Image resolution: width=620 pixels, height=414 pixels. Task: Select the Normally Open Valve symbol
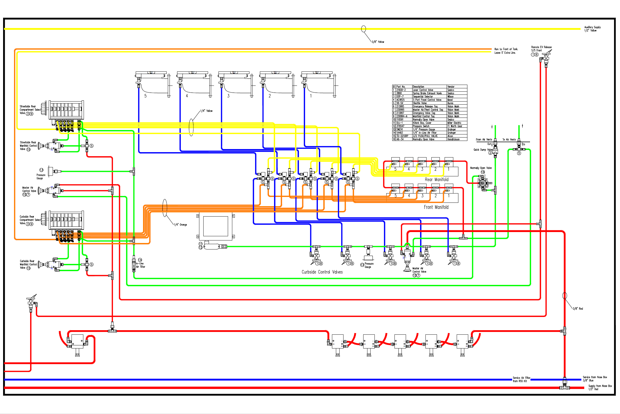[x=483, y=183]
